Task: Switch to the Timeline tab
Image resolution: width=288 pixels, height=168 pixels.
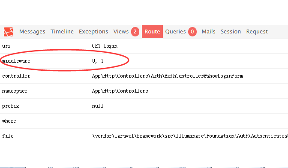Action: click(62, 32)
